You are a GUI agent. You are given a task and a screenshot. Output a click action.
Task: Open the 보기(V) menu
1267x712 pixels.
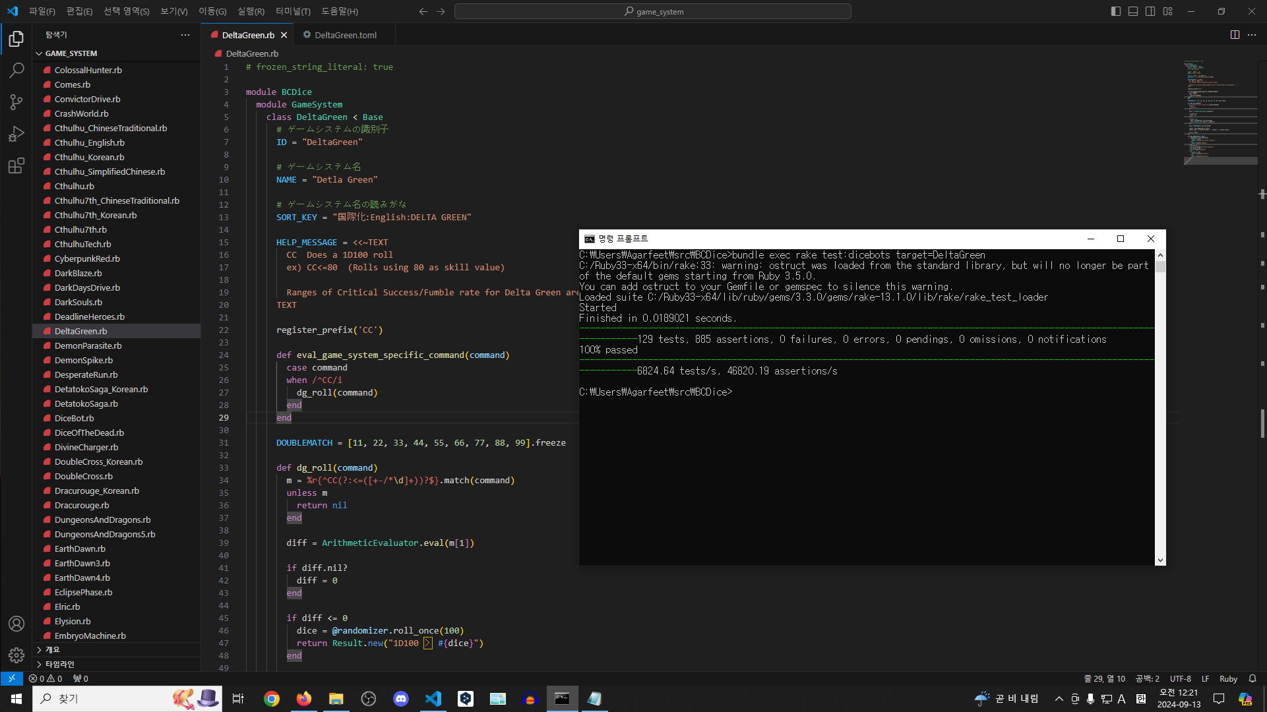coord(173,11)
